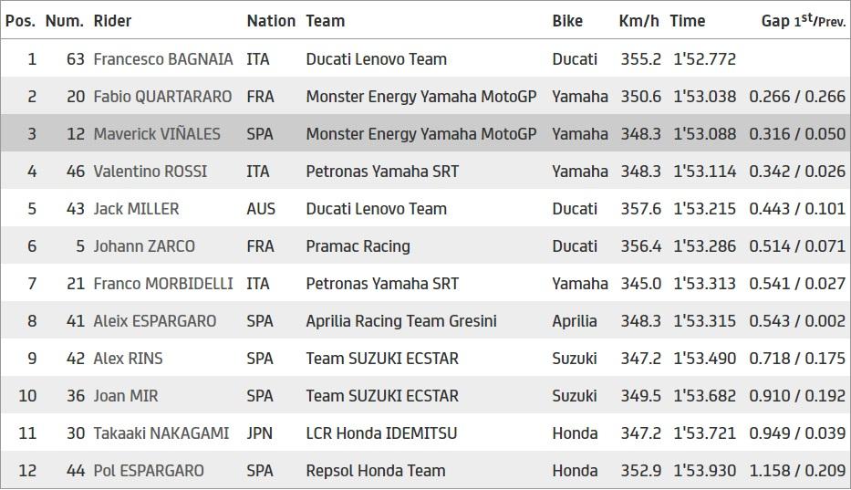This screenshot has width=851, height=490.
Task: Open LCR Honda IDEMITSU team
Action: point(381,433)
